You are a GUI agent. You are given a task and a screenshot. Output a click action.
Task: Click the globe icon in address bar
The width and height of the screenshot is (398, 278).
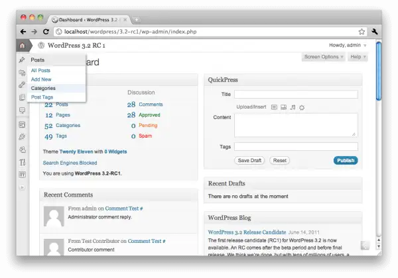(x=59, y=32)
